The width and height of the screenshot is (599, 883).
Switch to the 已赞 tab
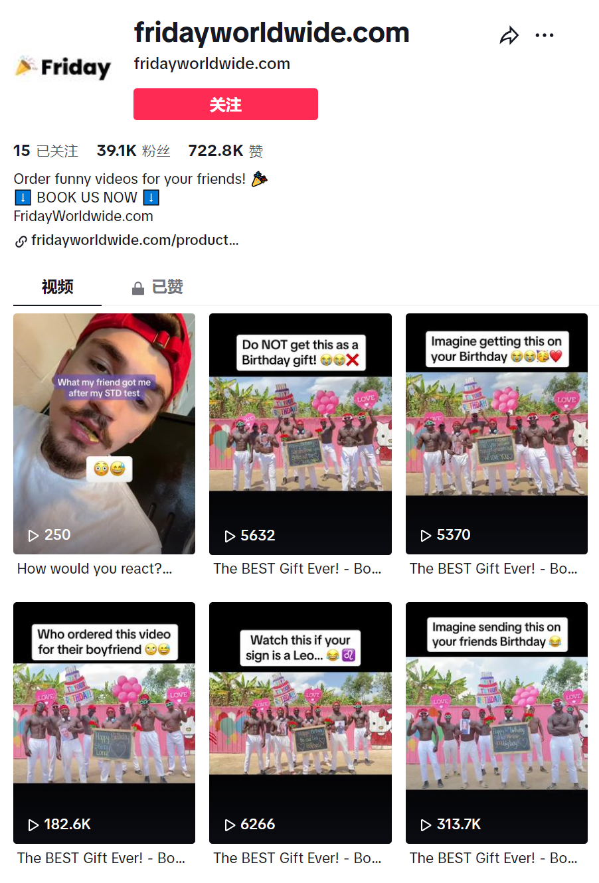[157, 287]
